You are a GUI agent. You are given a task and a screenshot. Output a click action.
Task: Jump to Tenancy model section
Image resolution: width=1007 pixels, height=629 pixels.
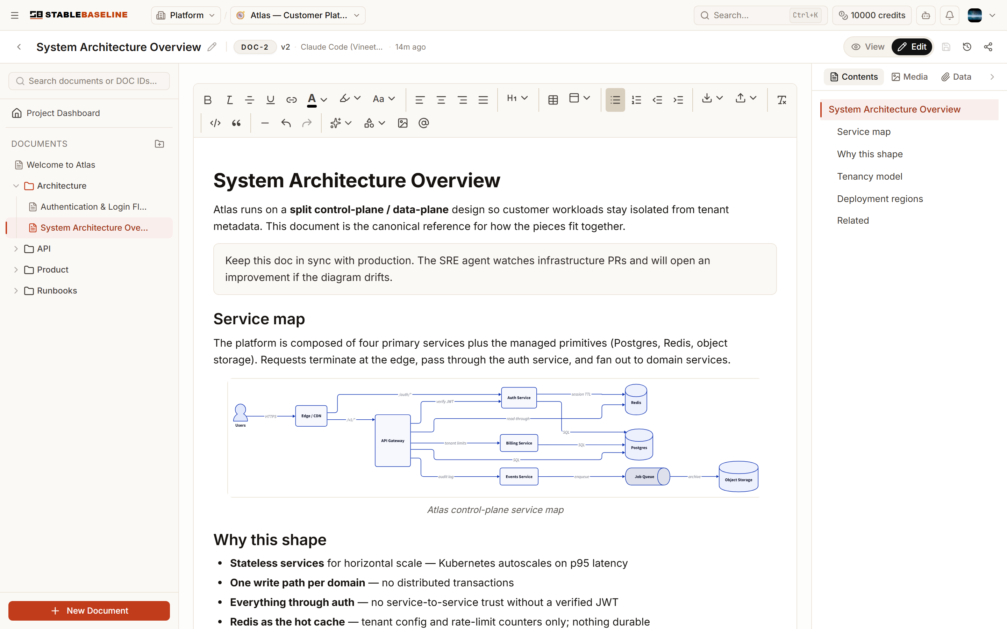click(869, 176)
